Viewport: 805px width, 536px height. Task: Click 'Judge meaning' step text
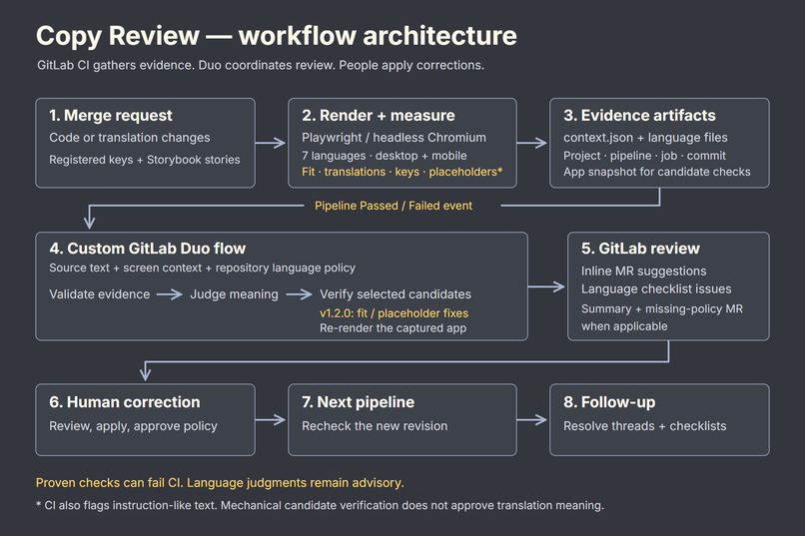[x=234, y=294]
